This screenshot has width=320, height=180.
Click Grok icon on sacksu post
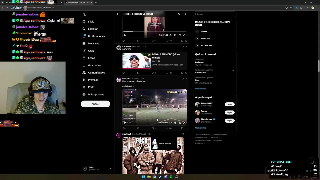coord(183,78)
